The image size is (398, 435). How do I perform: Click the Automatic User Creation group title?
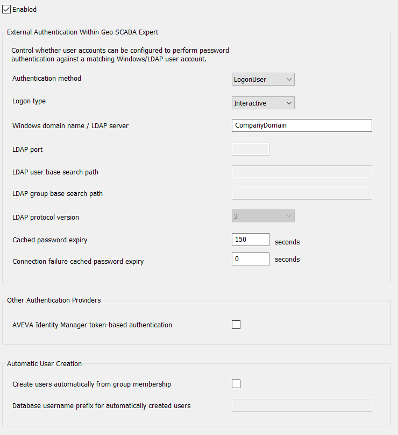[x=44, y=364]
